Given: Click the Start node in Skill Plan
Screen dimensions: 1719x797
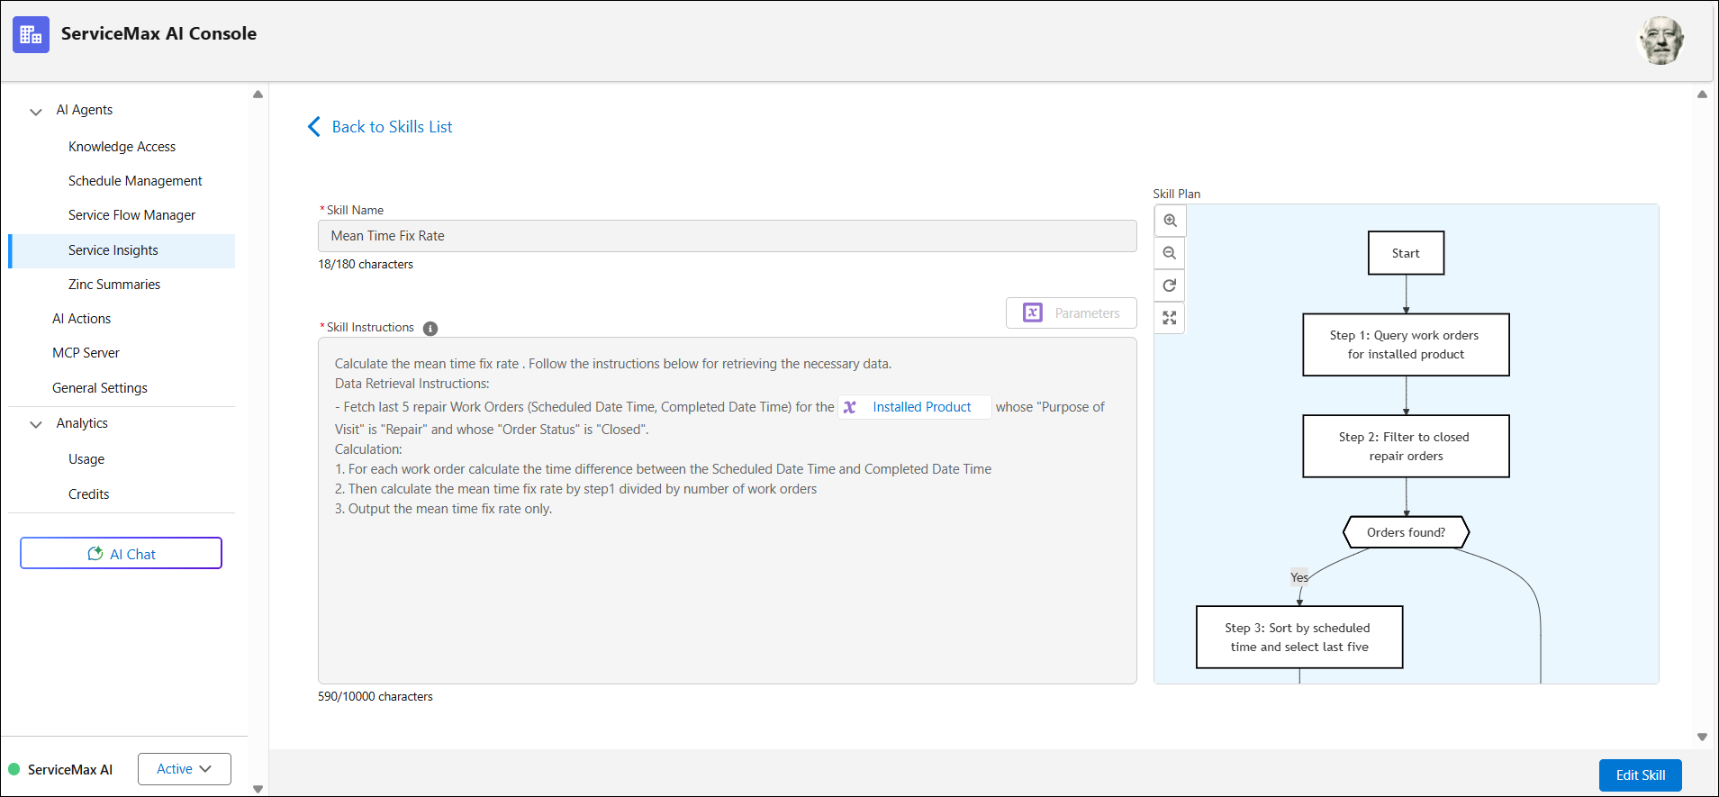Looking at the screenshot, I should (x=1406, y=253).
